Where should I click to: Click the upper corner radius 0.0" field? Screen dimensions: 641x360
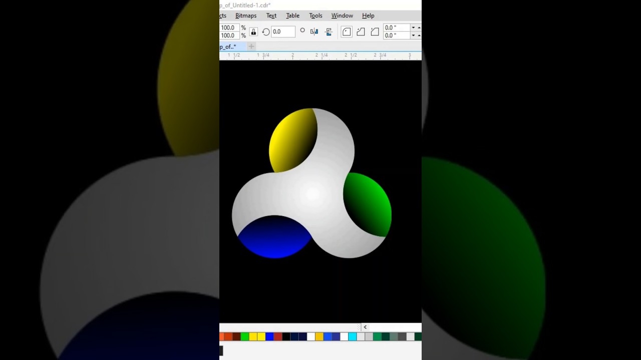coord(397,27)
